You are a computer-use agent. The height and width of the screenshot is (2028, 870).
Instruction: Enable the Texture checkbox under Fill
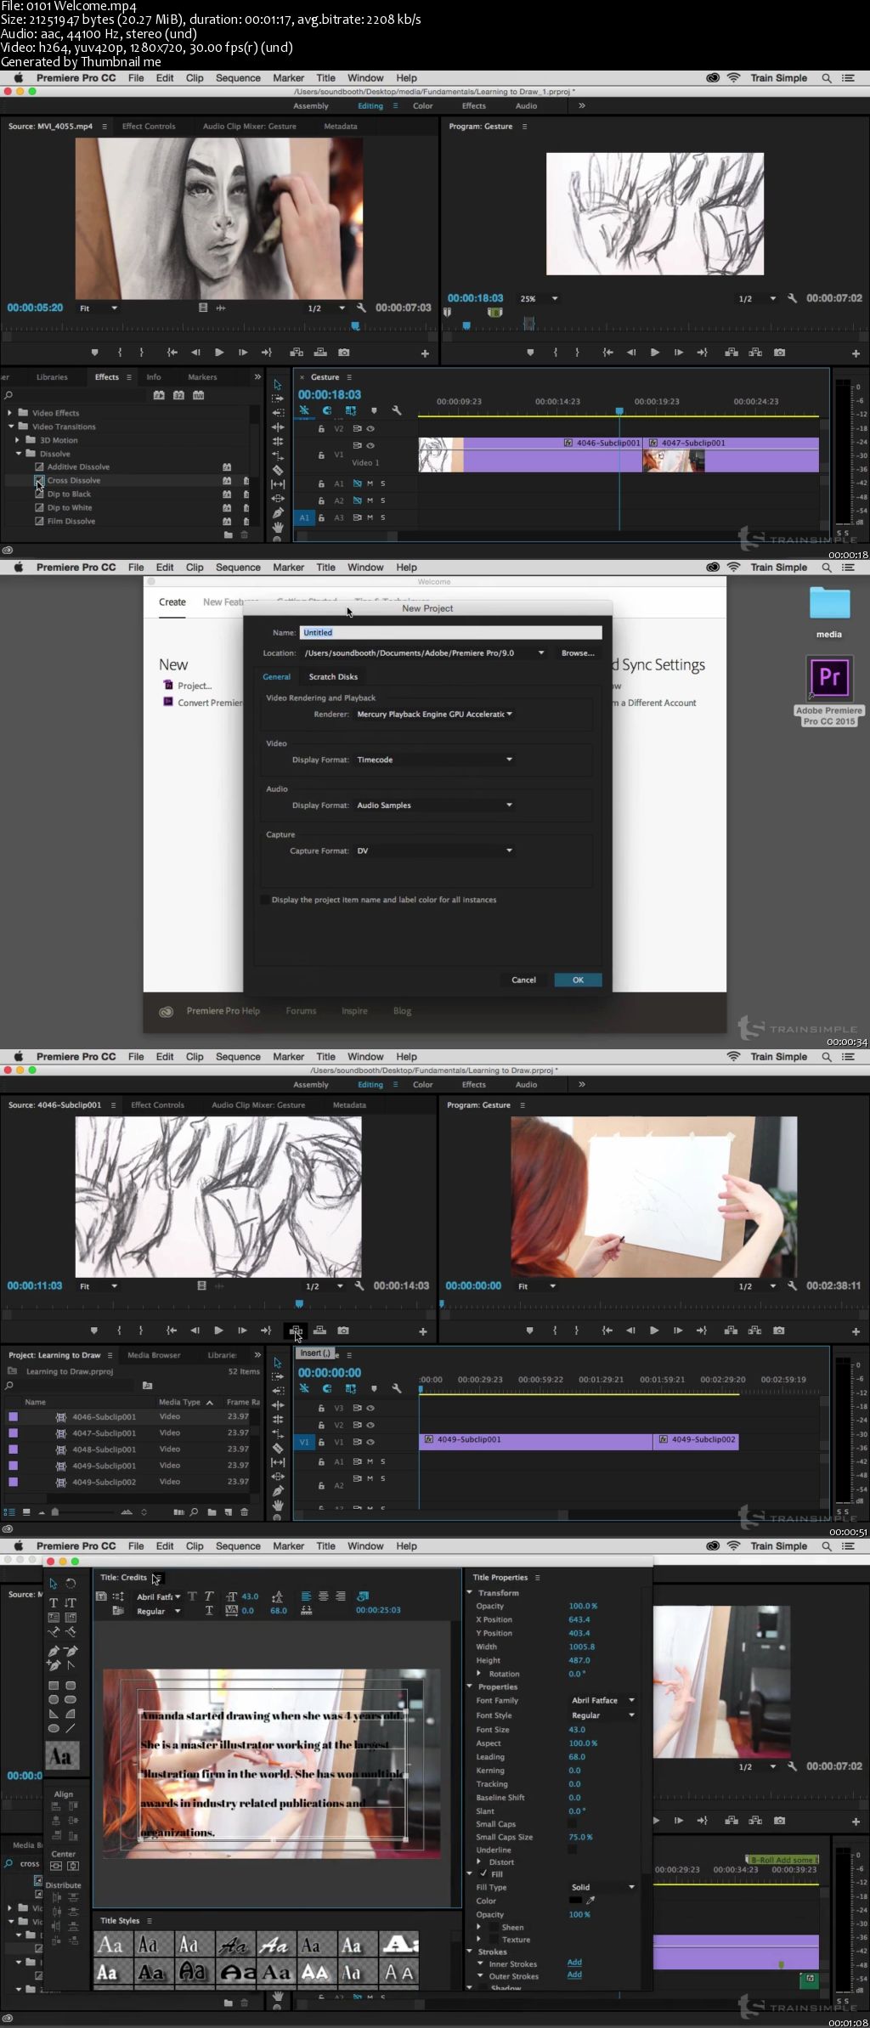tap(494, 1940)
